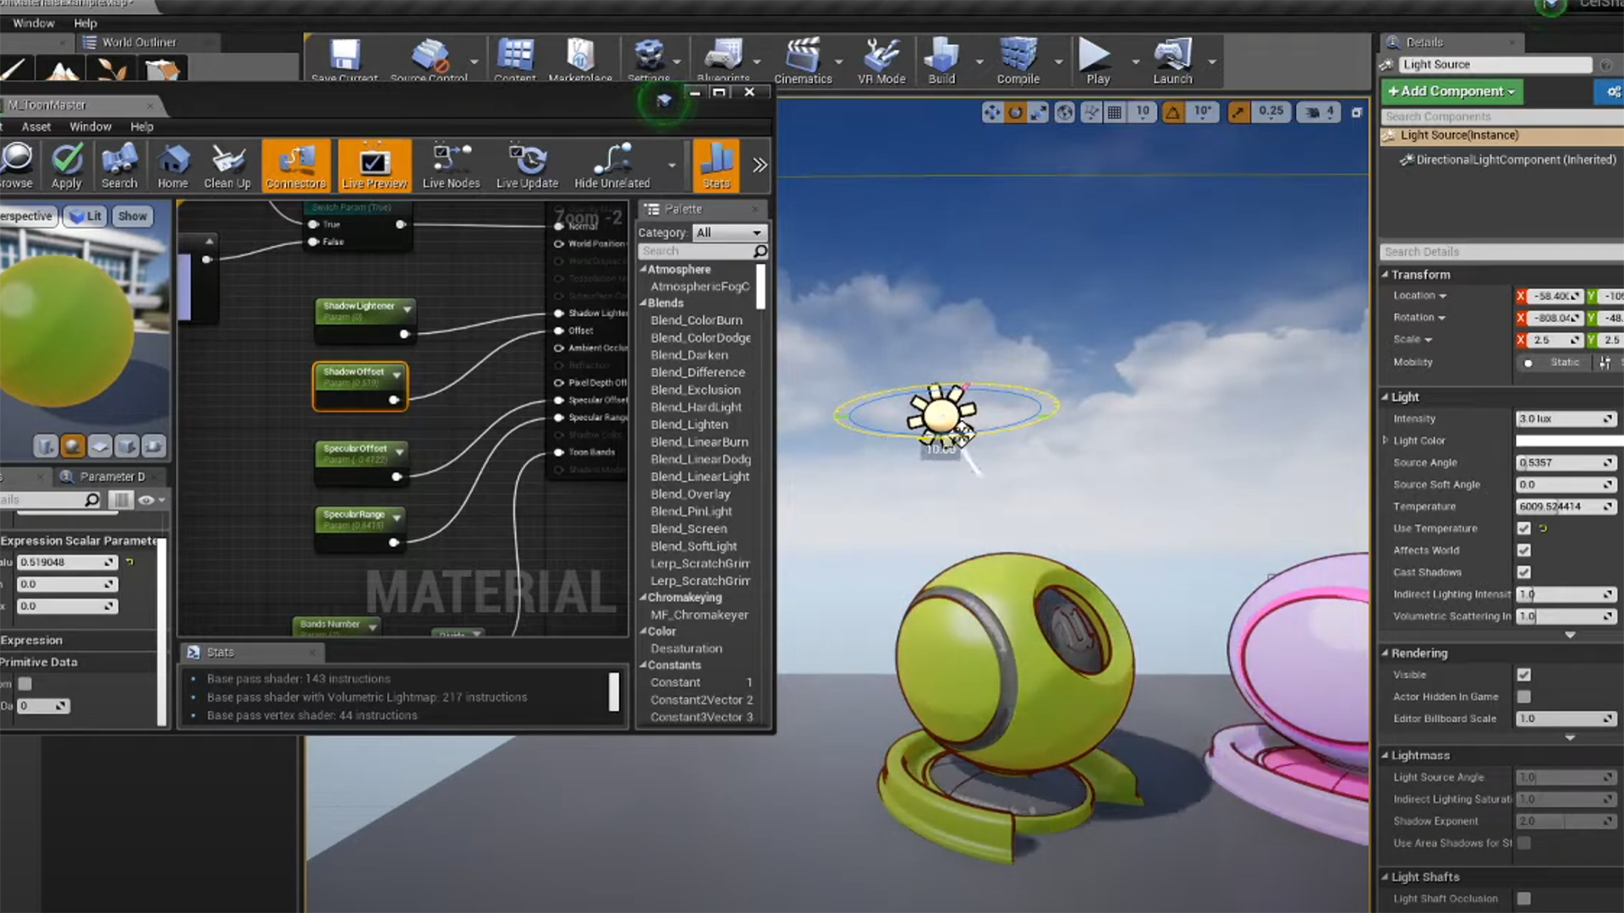The image size is (1624, 913).
Task: Open the palette Category dropdown
Action: click(x=729, y=232)
